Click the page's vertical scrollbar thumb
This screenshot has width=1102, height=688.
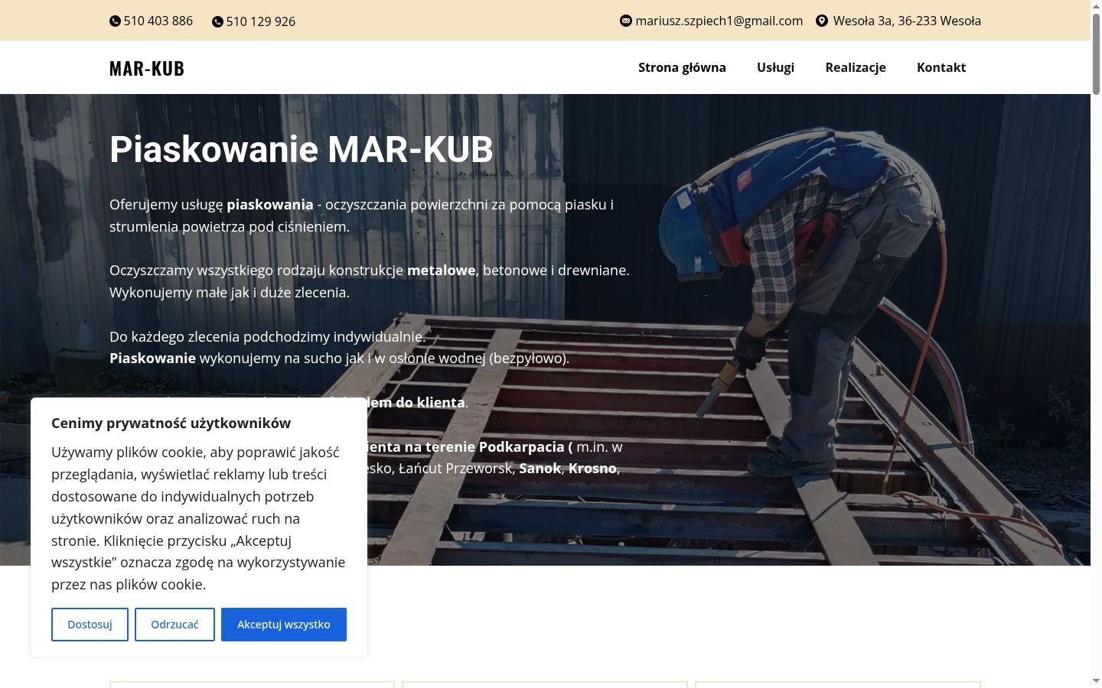pyautogui.click(x=1096, y=54)
